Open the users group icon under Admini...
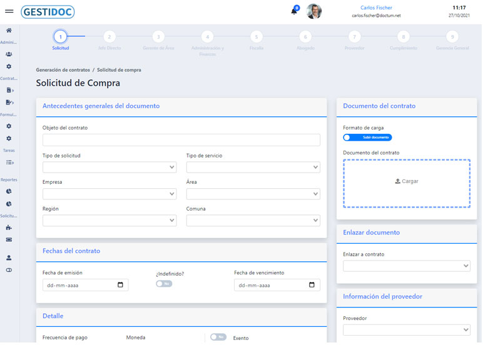The width and height of the screenshot is (483, 345). click(x=9, y=54)
